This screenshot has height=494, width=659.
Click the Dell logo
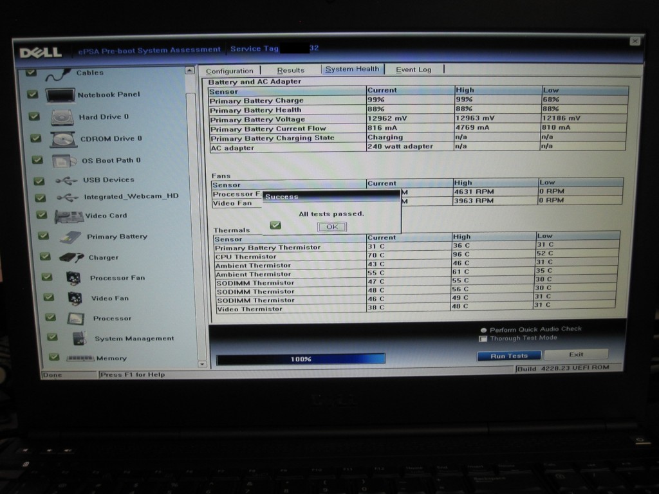(x=41, y=53)
